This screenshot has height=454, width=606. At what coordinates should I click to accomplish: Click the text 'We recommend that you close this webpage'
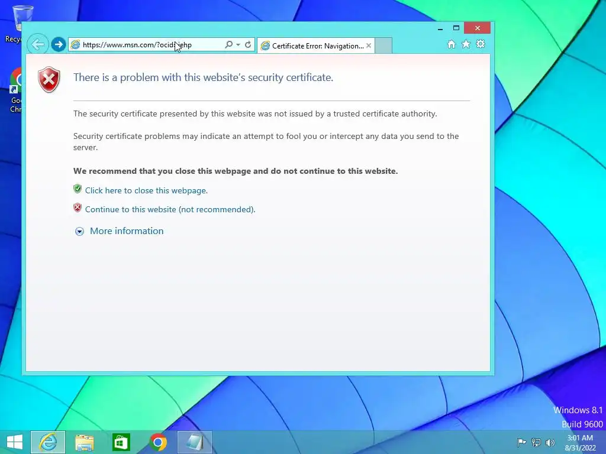[x=162, y=171]
